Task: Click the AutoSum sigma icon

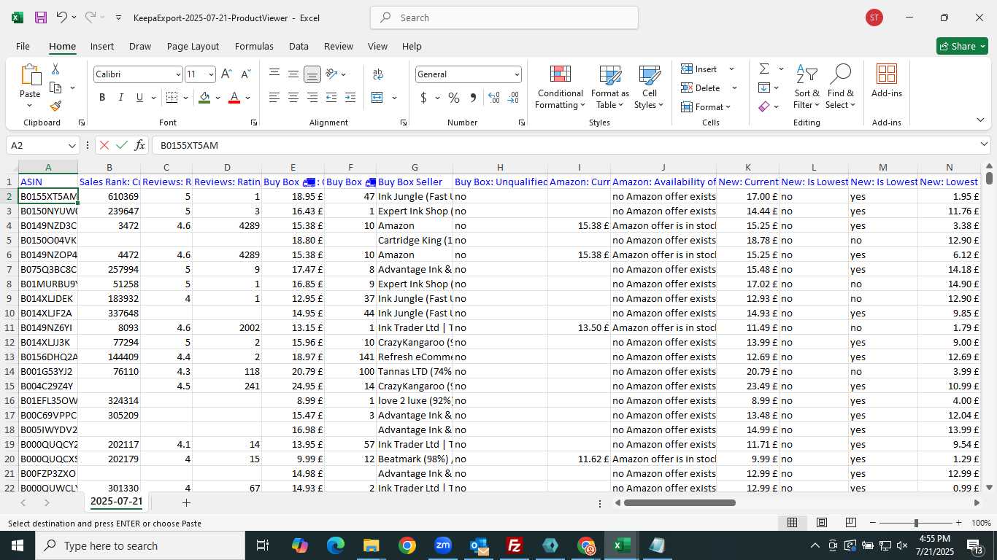Action: click(x=764, y=69)
